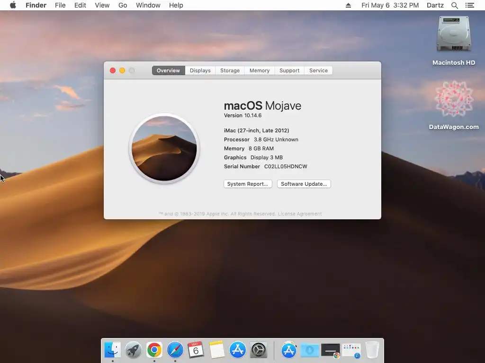Screen dimensions: 485x363
Task: Open Safari compass icon in Dock
Action: point(175,350)
